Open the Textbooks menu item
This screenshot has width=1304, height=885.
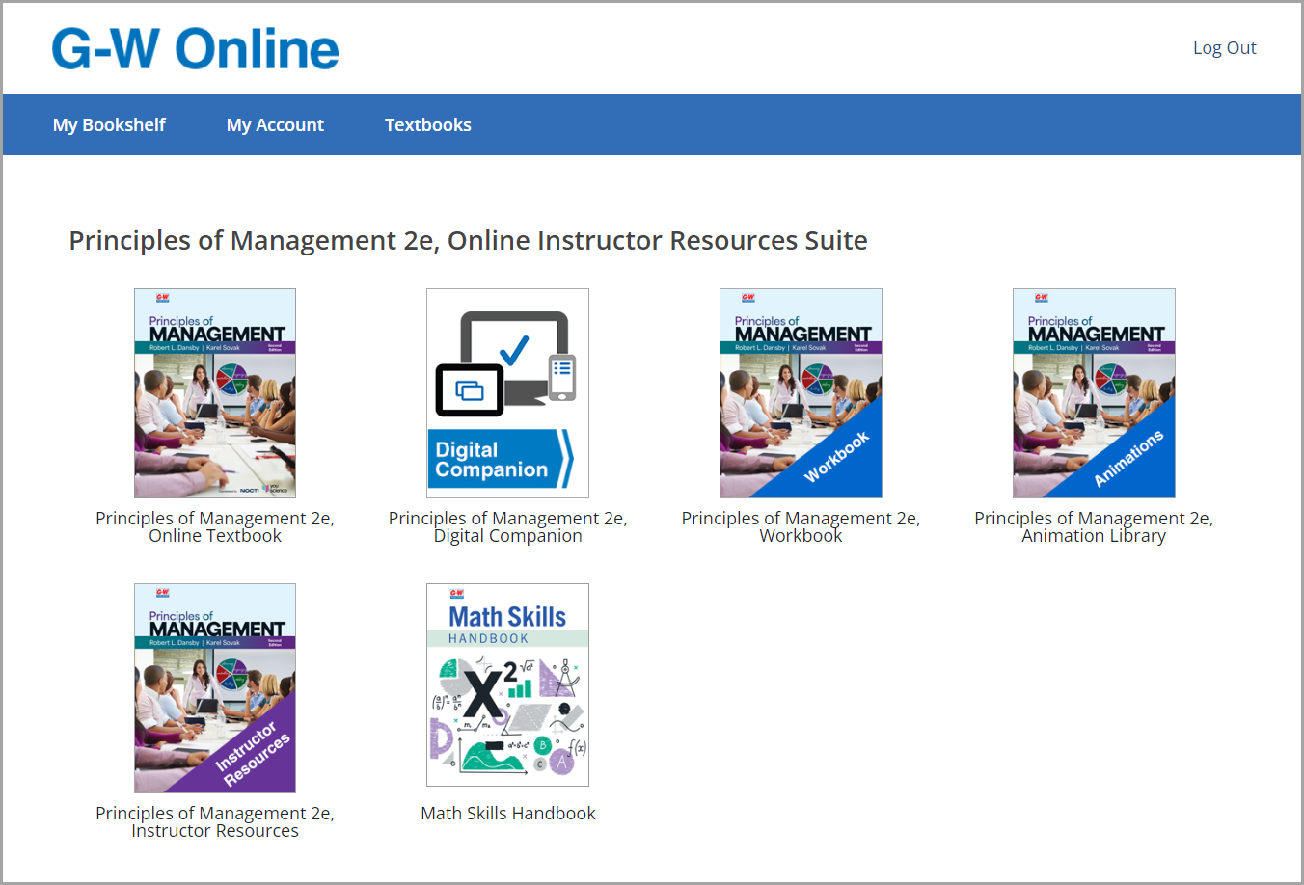click(x=428, y=125)
